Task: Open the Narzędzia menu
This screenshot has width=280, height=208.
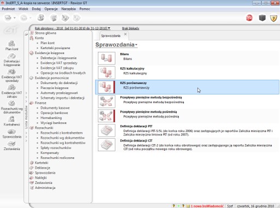Action: [68, 9]
